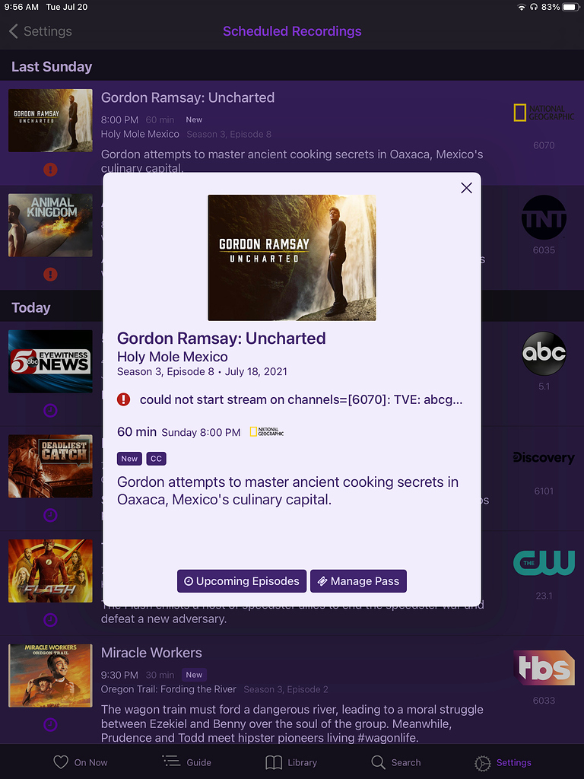Click the 'Holy Mole Mexico' subtitle in popup
The image size is (584, 779).
(x=173, y=357)
